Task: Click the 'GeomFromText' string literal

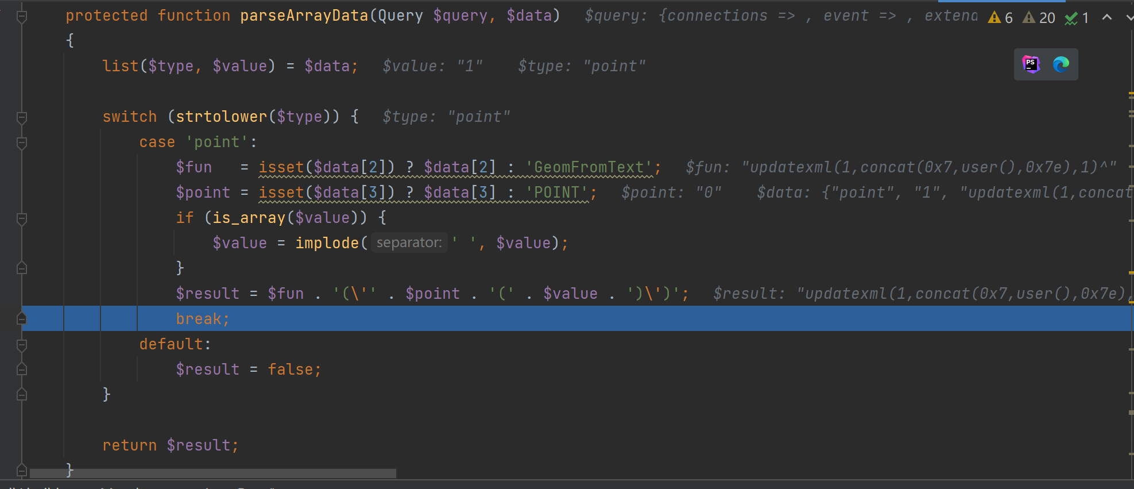Action: [589, 168]
